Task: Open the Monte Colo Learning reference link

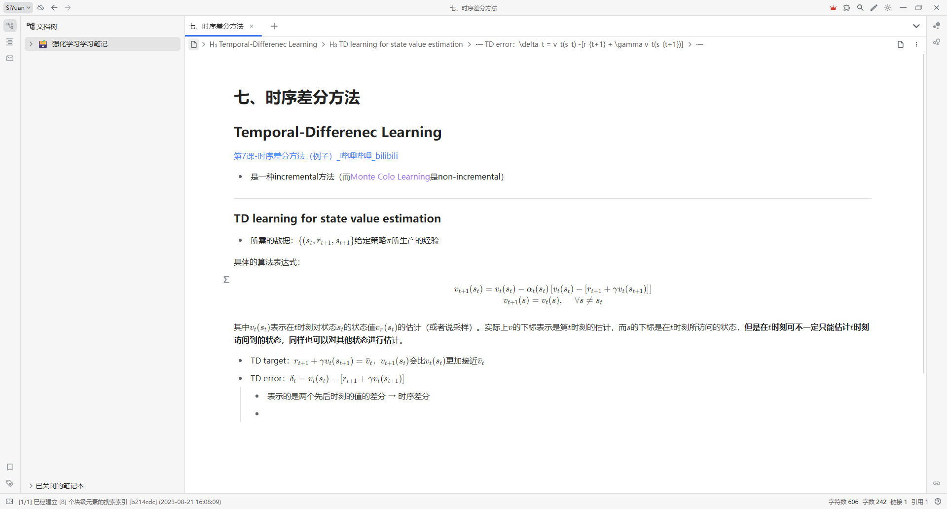Action: point(390,177)
